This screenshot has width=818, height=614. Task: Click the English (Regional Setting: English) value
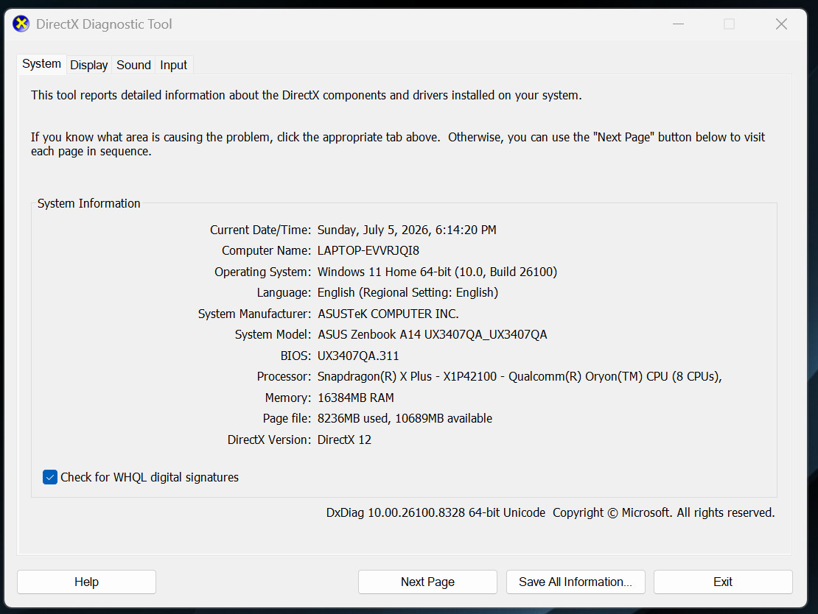click(408, 293)
